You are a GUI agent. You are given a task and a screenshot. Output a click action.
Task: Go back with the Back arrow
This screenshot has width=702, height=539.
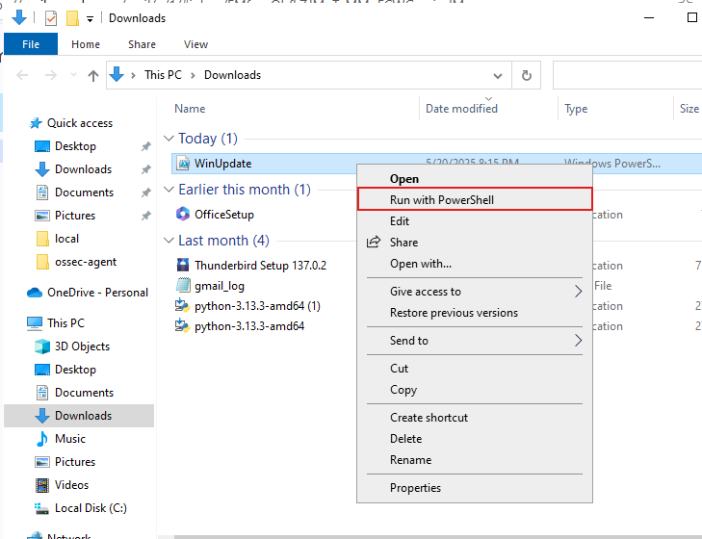[x=22, y=75]
